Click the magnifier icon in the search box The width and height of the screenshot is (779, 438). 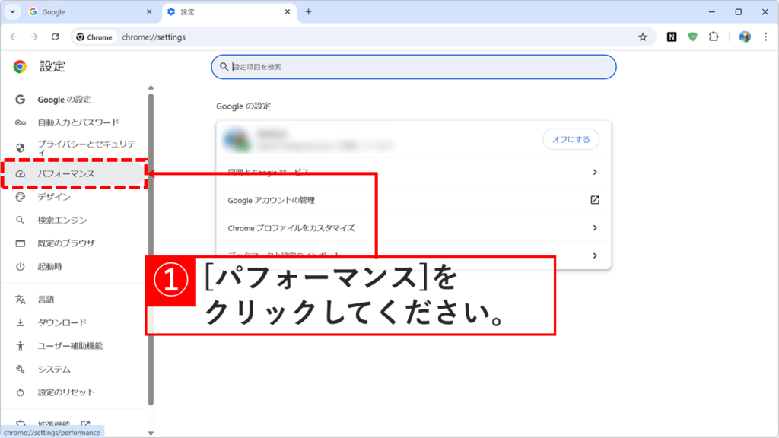pos(224,67)
